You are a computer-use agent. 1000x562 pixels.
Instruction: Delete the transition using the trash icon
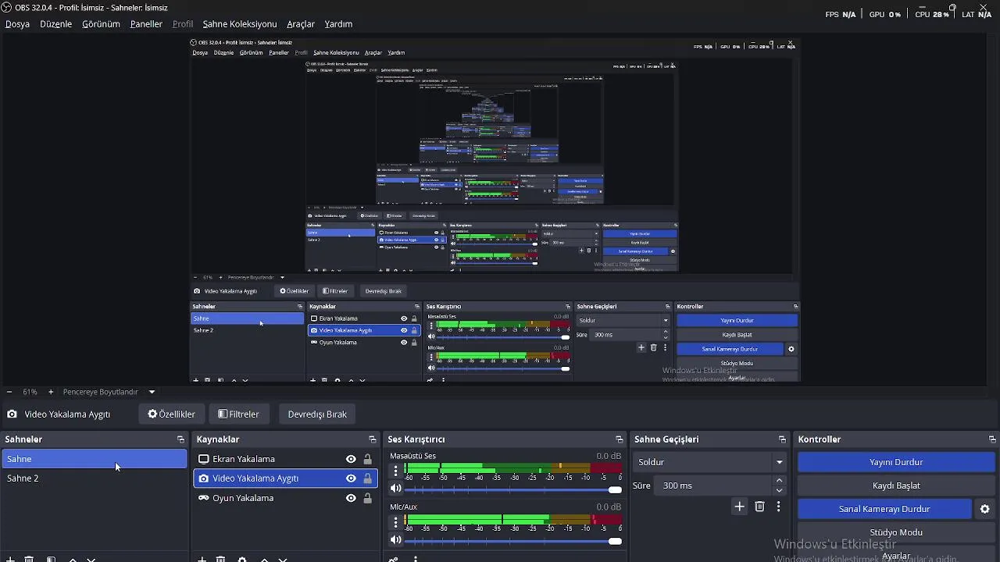click(759, 507)
